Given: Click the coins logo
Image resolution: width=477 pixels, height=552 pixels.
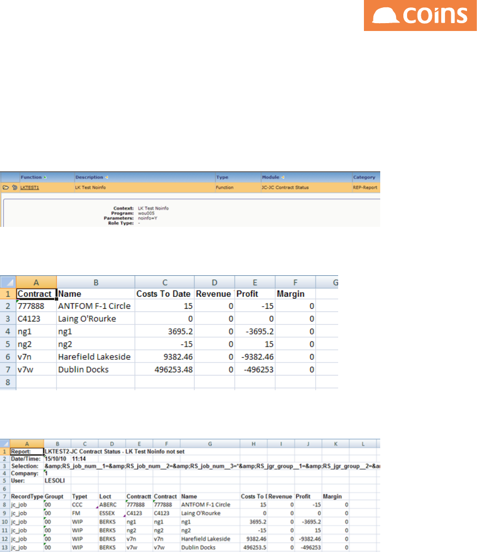Looking at the screenshot, I should click(x=420, y=15).
